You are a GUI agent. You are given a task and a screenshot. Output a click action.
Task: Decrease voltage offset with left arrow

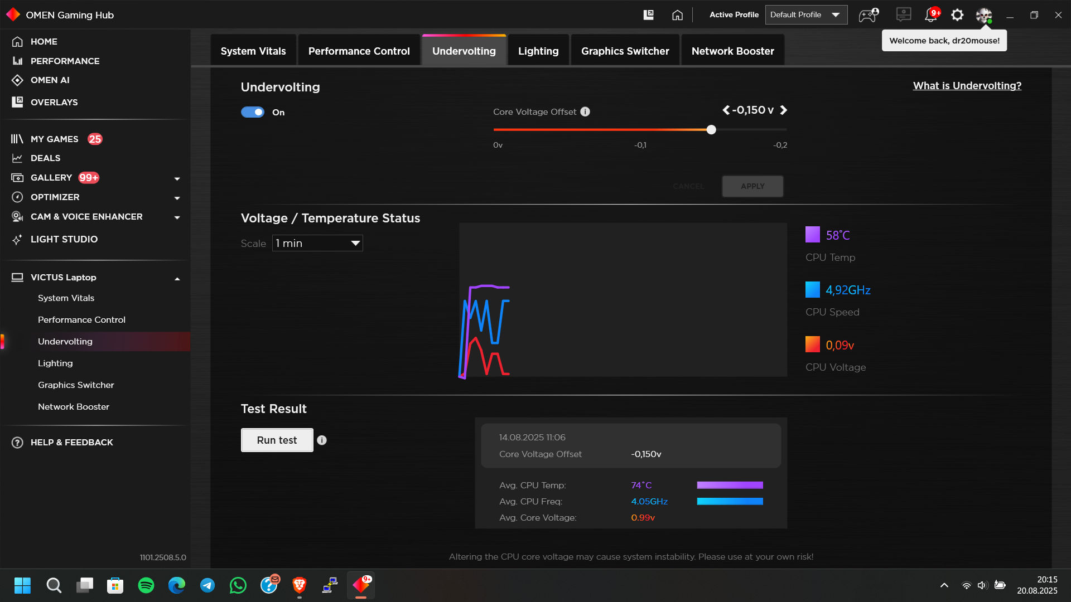click(726, 110)
